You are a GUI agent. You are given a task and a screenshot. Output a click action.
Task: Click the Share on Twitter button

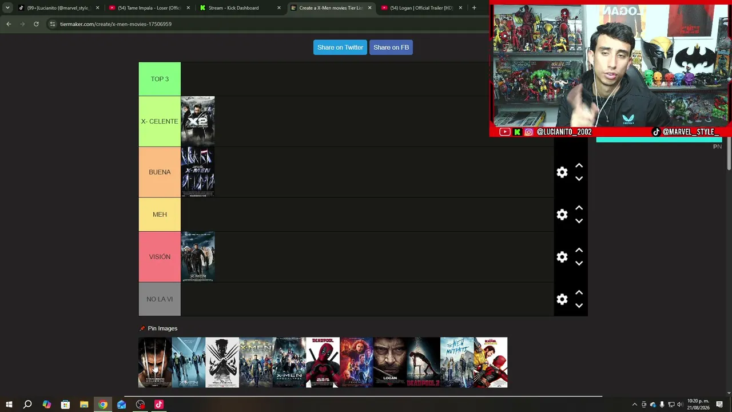(x=340, y=47)
